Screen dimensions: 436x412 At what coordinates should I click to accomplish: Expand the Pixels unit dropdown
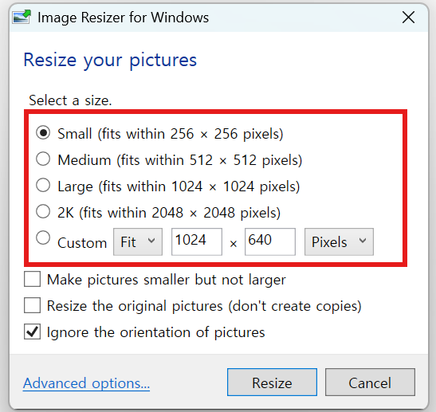click(x=339, y=242)
